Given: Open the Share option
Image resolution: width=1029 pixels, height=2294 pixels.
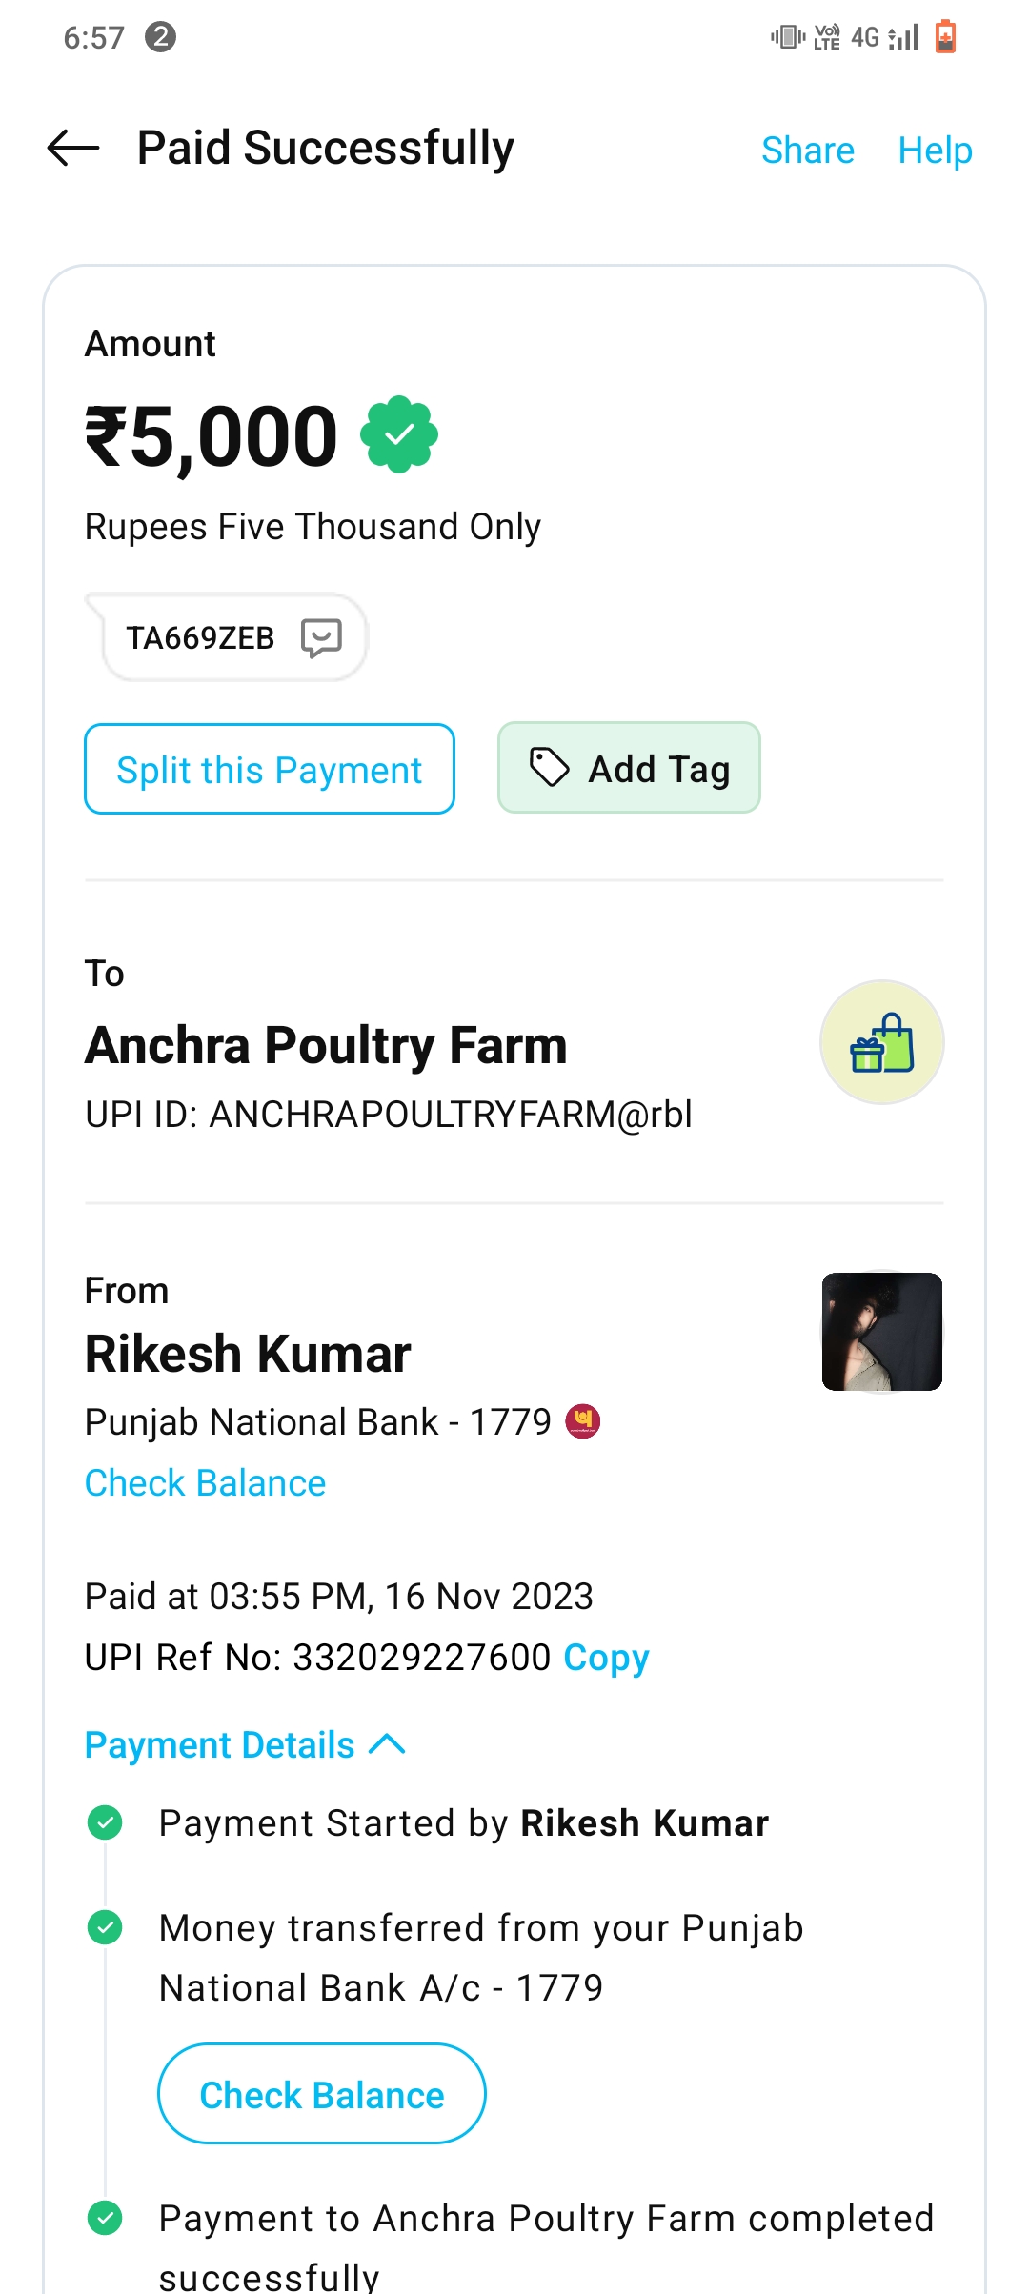Looking at the screenshot, I should [807, 151].
